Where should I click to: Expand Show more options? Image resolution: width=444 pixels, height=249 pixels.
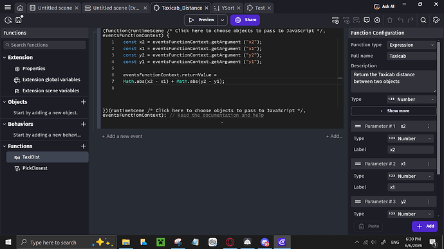pos(393,111)
